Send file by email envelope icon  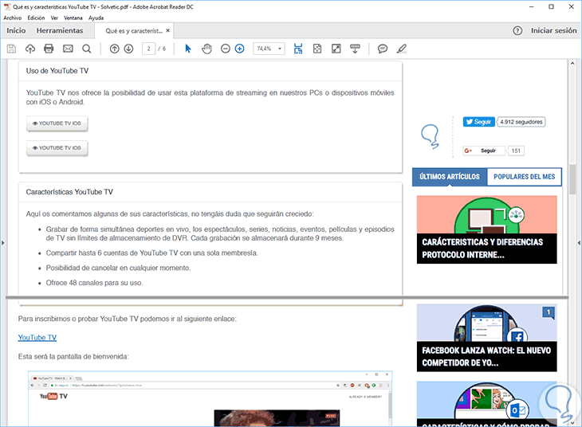[68, 49]
